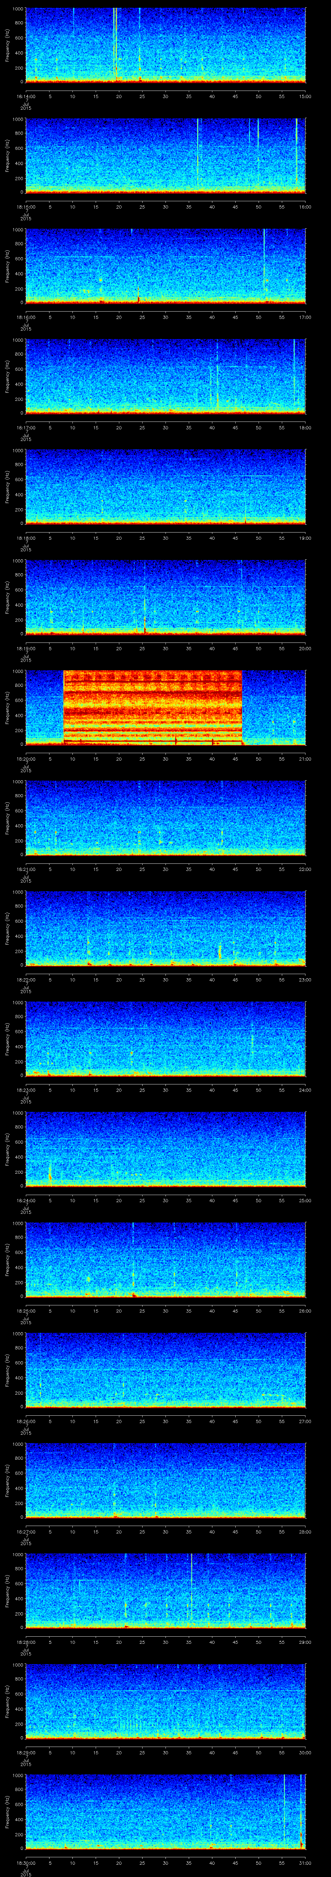Select the 19:00 end time label
Viewport: 331px width, 1877px height.
pos(305,538)
